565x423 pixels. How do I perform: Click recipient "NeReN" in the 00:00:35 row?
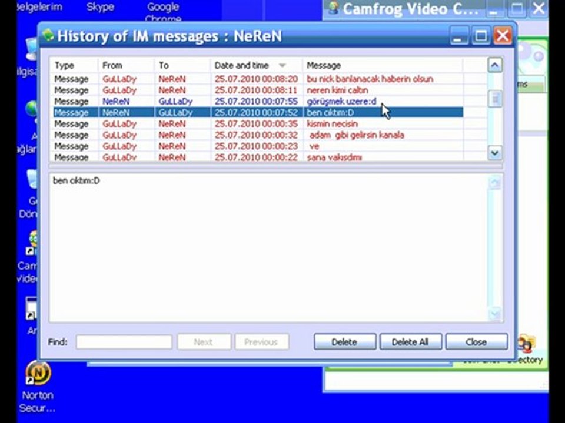[x=172, y=124]
